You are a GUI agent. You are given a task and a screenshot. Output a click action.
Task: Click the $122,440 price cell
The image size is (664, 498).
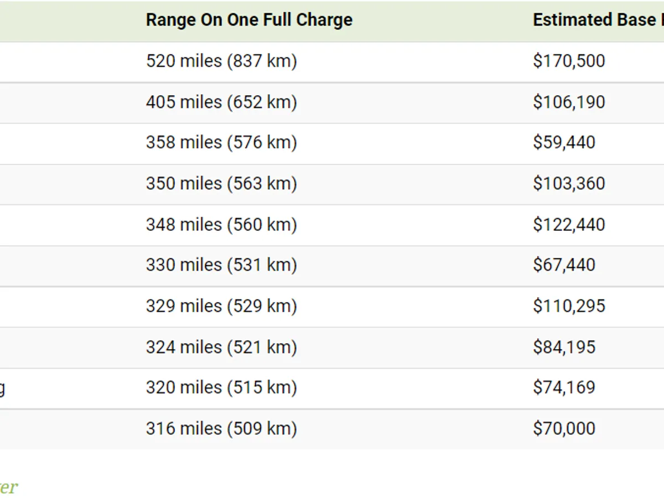pos(569,225)
